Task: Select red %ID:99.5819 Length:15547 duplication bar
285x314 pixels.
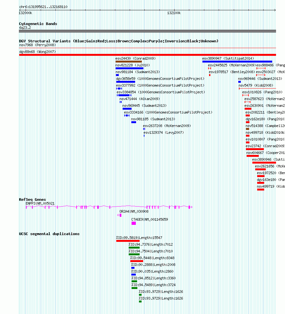Action: pyautogui.click(x=128, y=241)
